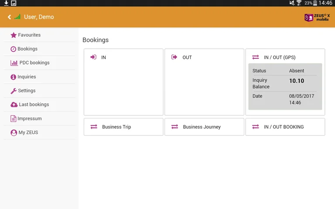Open the IN / OUT (GPS) tile
Image resolution: width=335 pixels, height=209 pixels.
(x=285, y=57)
